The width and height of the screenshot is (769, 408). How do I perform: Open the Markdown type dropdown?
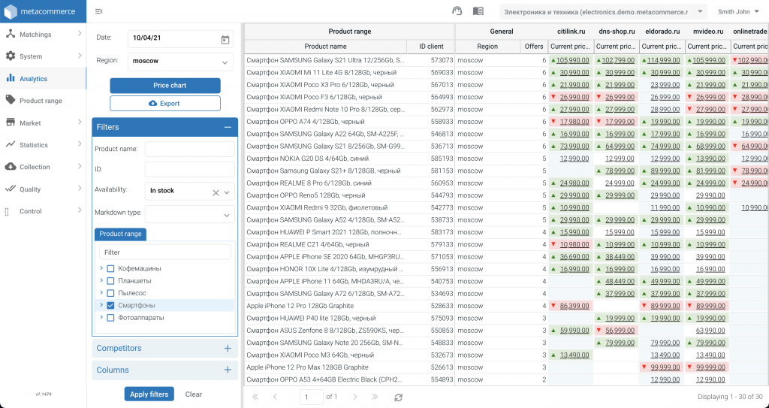(x=190, y=214)
